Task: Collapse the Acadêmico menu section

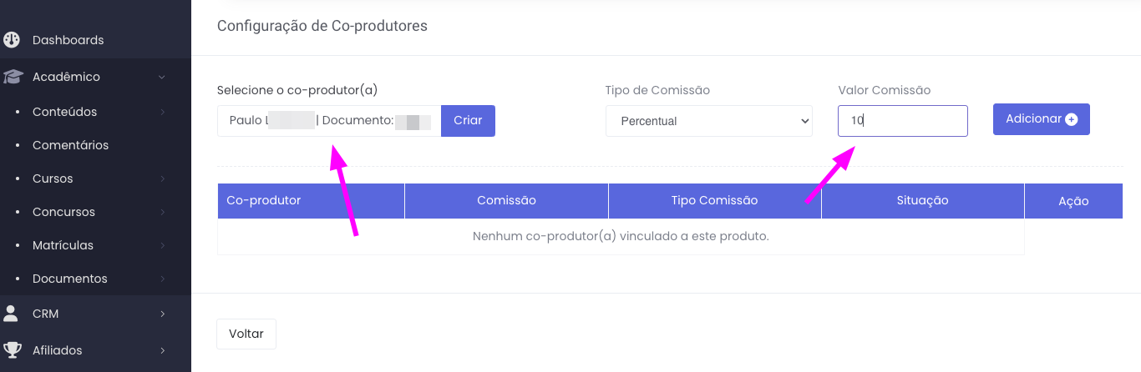Action: click(x=162, y=77)
